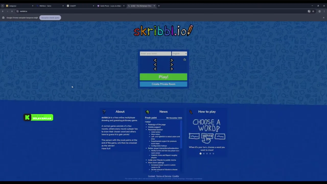Click Create Private Room button
327x184 pixels.
click(163, 84)
